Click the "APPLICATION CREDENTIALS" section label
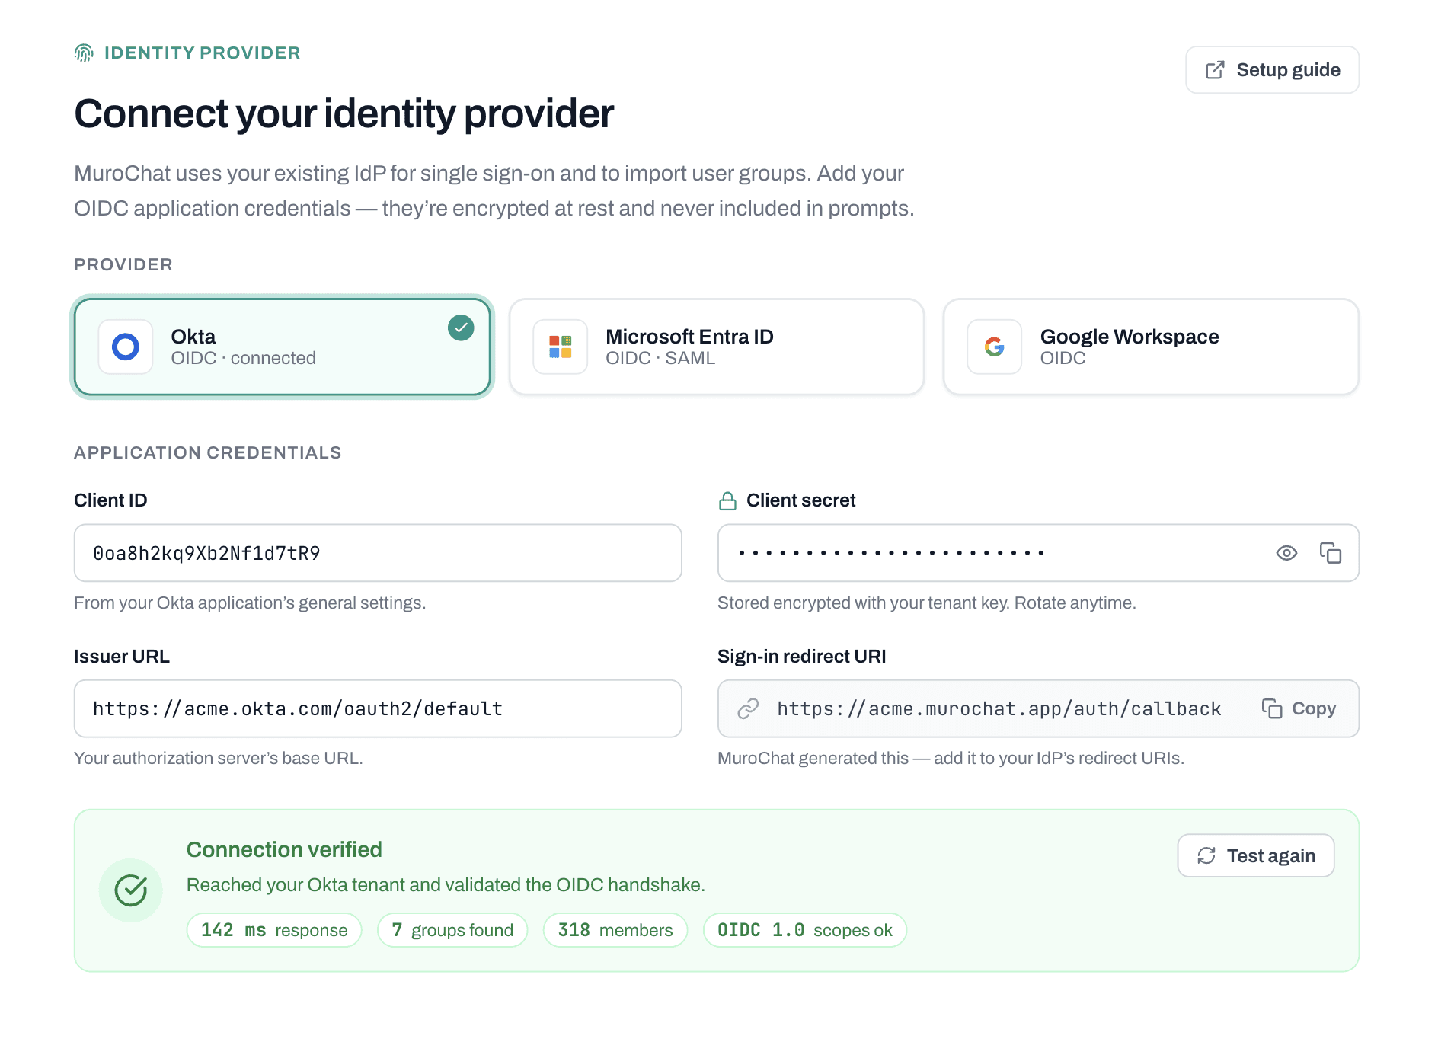1438x1042 pixels. (x=208, y=452)
